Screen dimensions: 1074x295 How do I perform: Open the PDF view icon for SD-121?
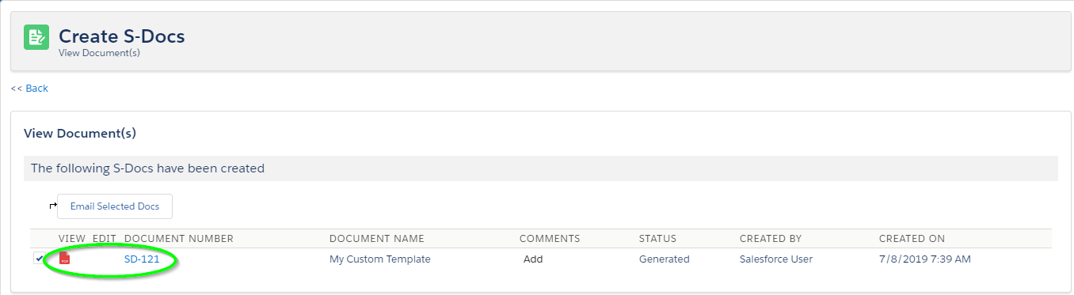pyautogui.click(x=65, y=259)
